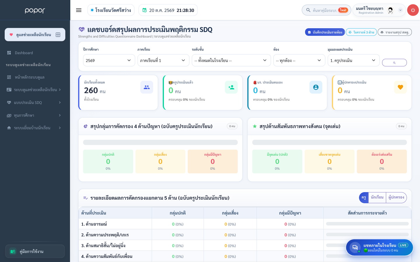Expand user profile dropdown arrow
The image size is (420, 262).
click(x=400, y=10)
